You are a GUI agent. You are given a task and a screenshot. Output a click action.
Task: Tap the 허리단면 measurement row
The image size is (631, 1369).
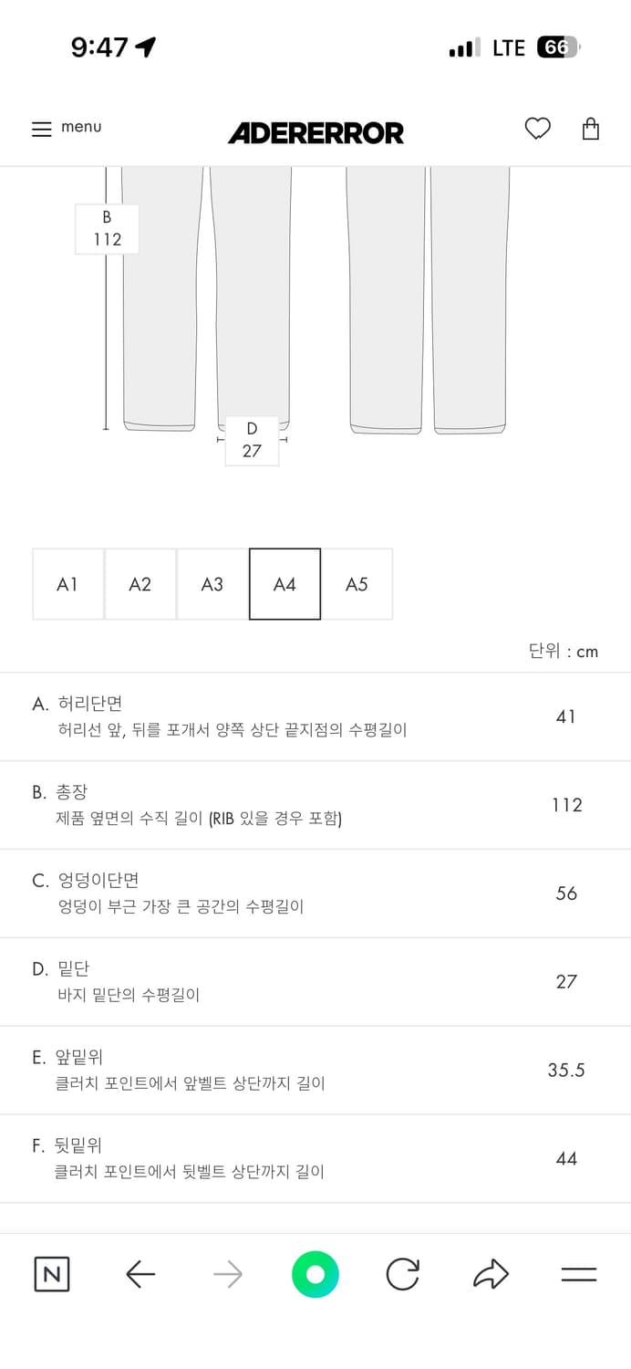click(x=315, y=716)
